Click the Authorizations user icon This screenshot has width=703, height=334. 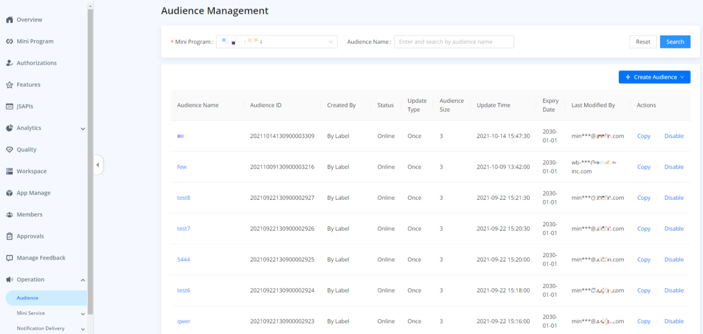point(9,63)
